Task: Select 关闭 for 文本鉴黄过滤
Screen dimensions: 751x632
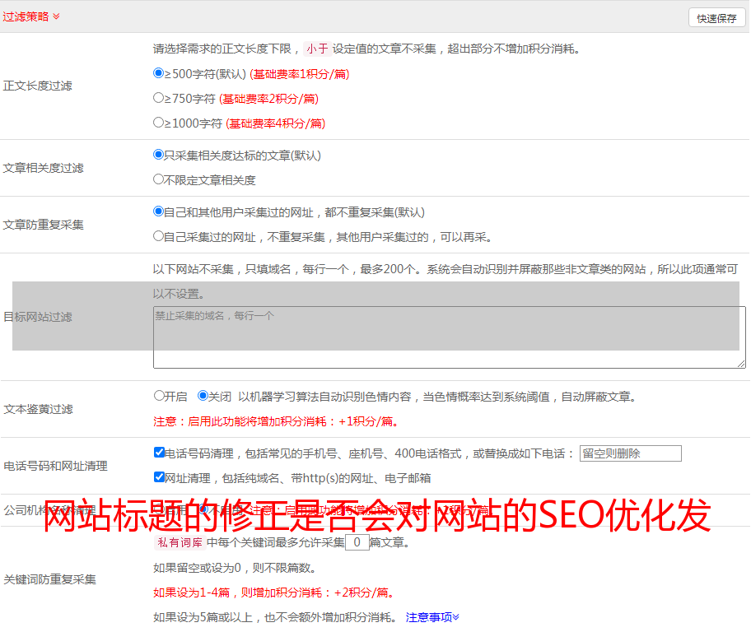Action: 203,396
